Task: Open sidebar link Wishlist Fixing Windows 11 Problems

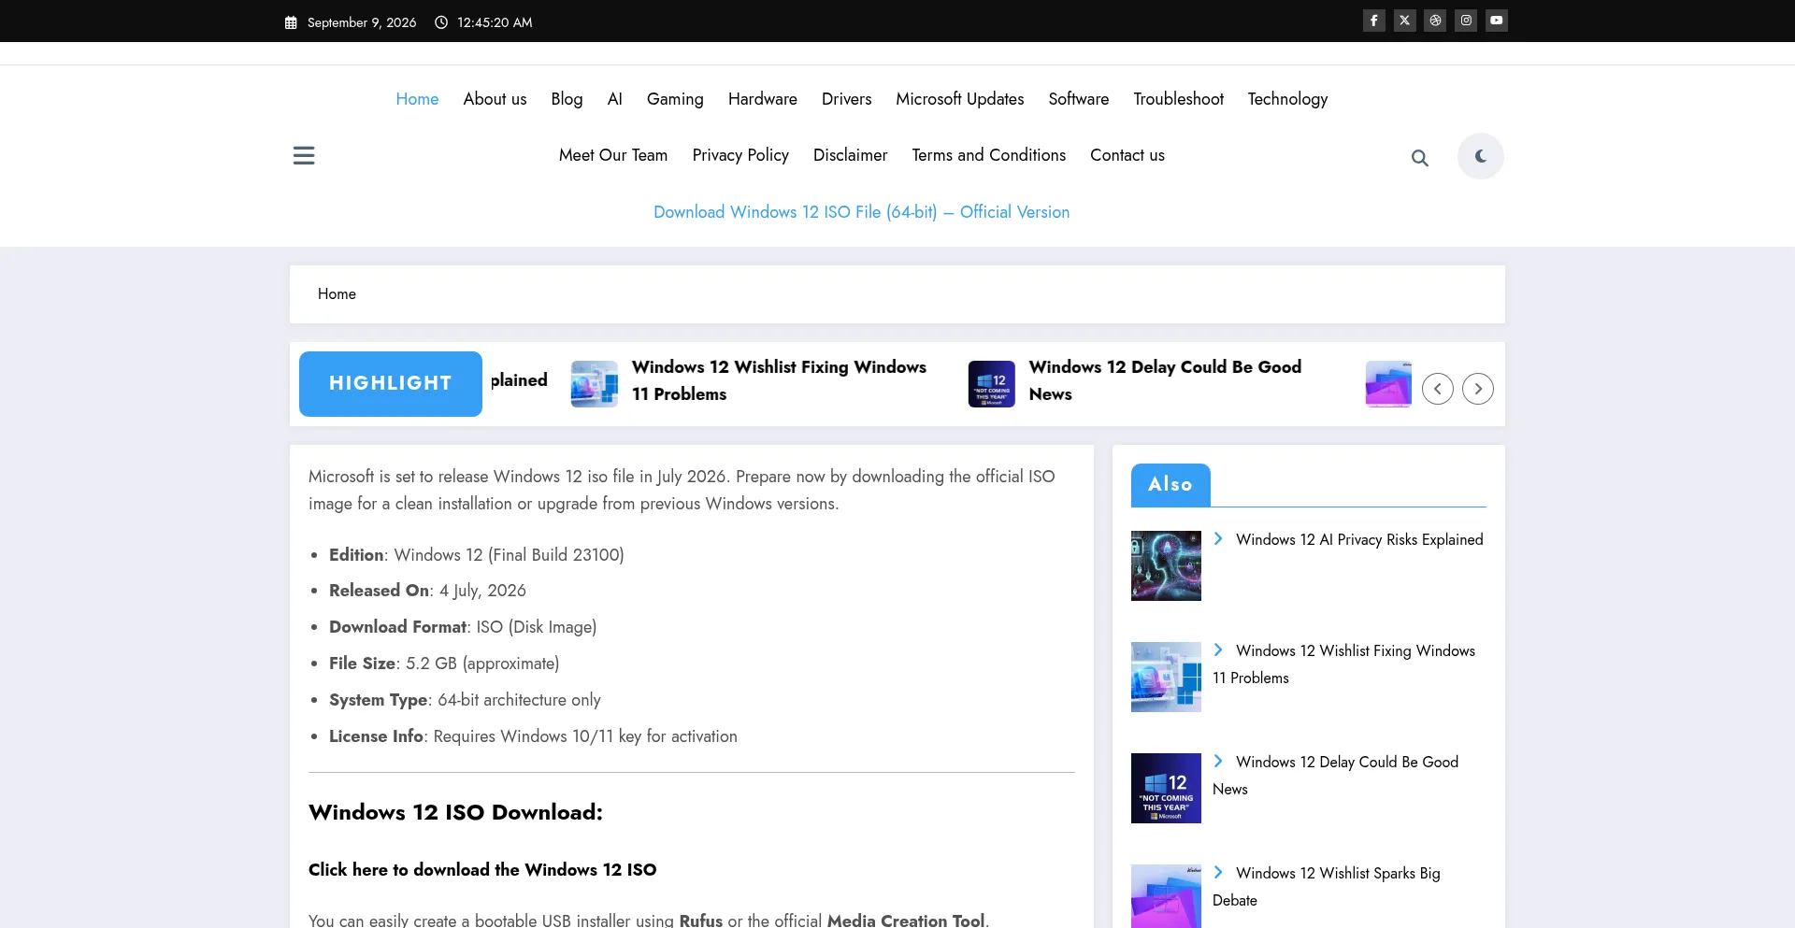Action: 1344,664
